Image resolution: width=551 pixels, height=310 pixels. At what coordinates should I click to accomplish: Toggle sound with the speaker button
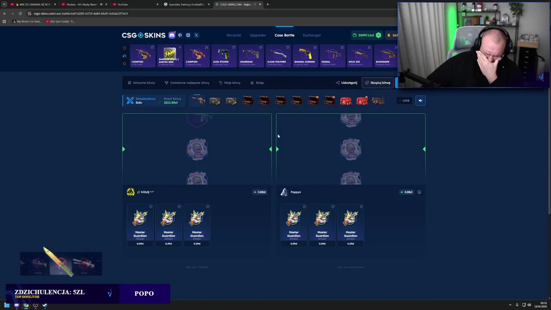421,100
